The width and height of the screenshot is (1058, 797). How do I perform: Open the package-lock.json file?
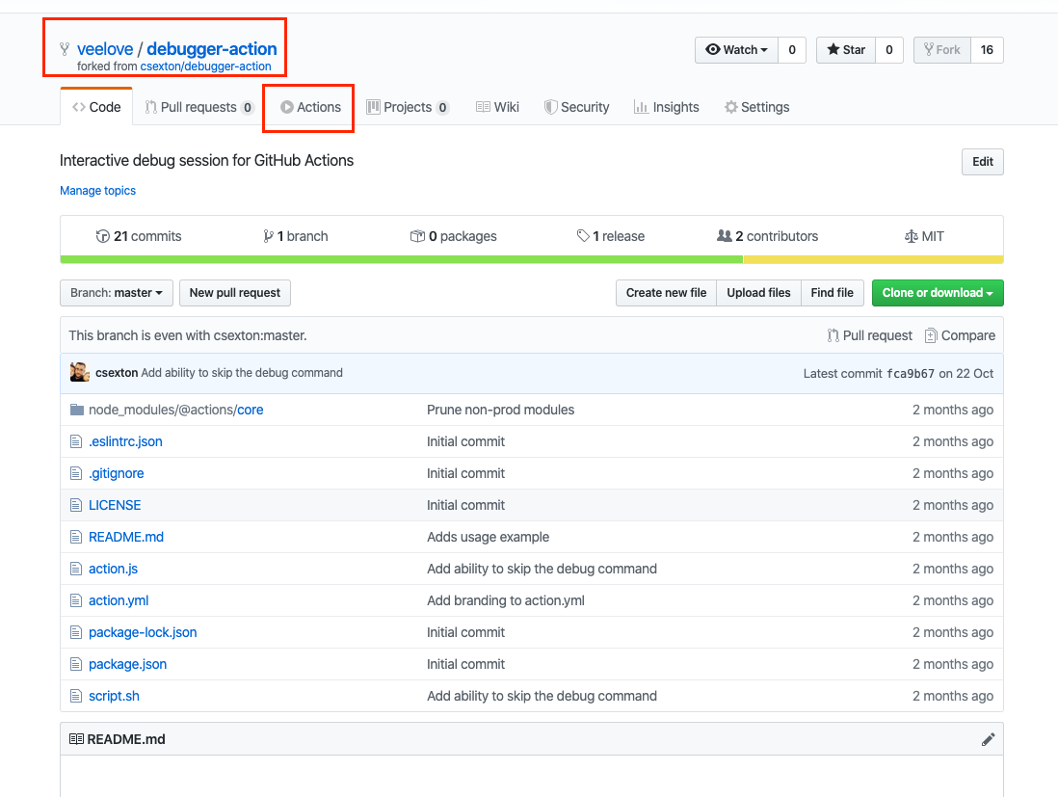[x=143, y=632]
